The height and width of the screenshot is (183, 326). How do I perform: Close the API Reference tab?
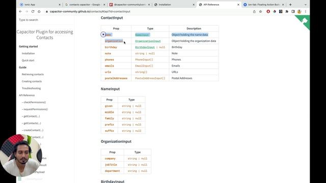tap(238, 5)
